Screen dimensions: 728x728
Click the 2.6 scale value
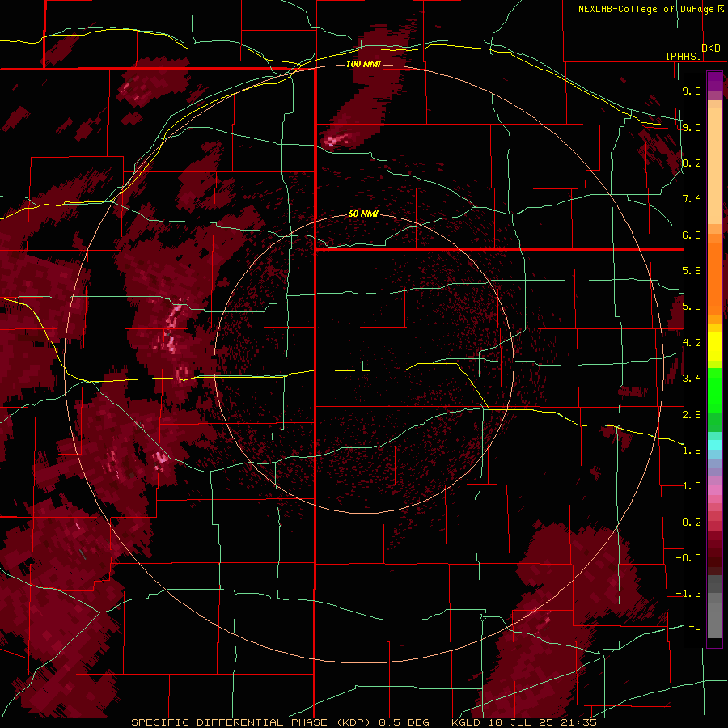(x=692, y=415)
